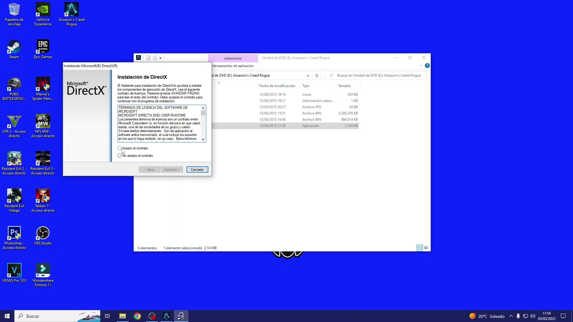The image size is (573, 322).
Task: Show hidden system tray icons
Action: (511, 316)
